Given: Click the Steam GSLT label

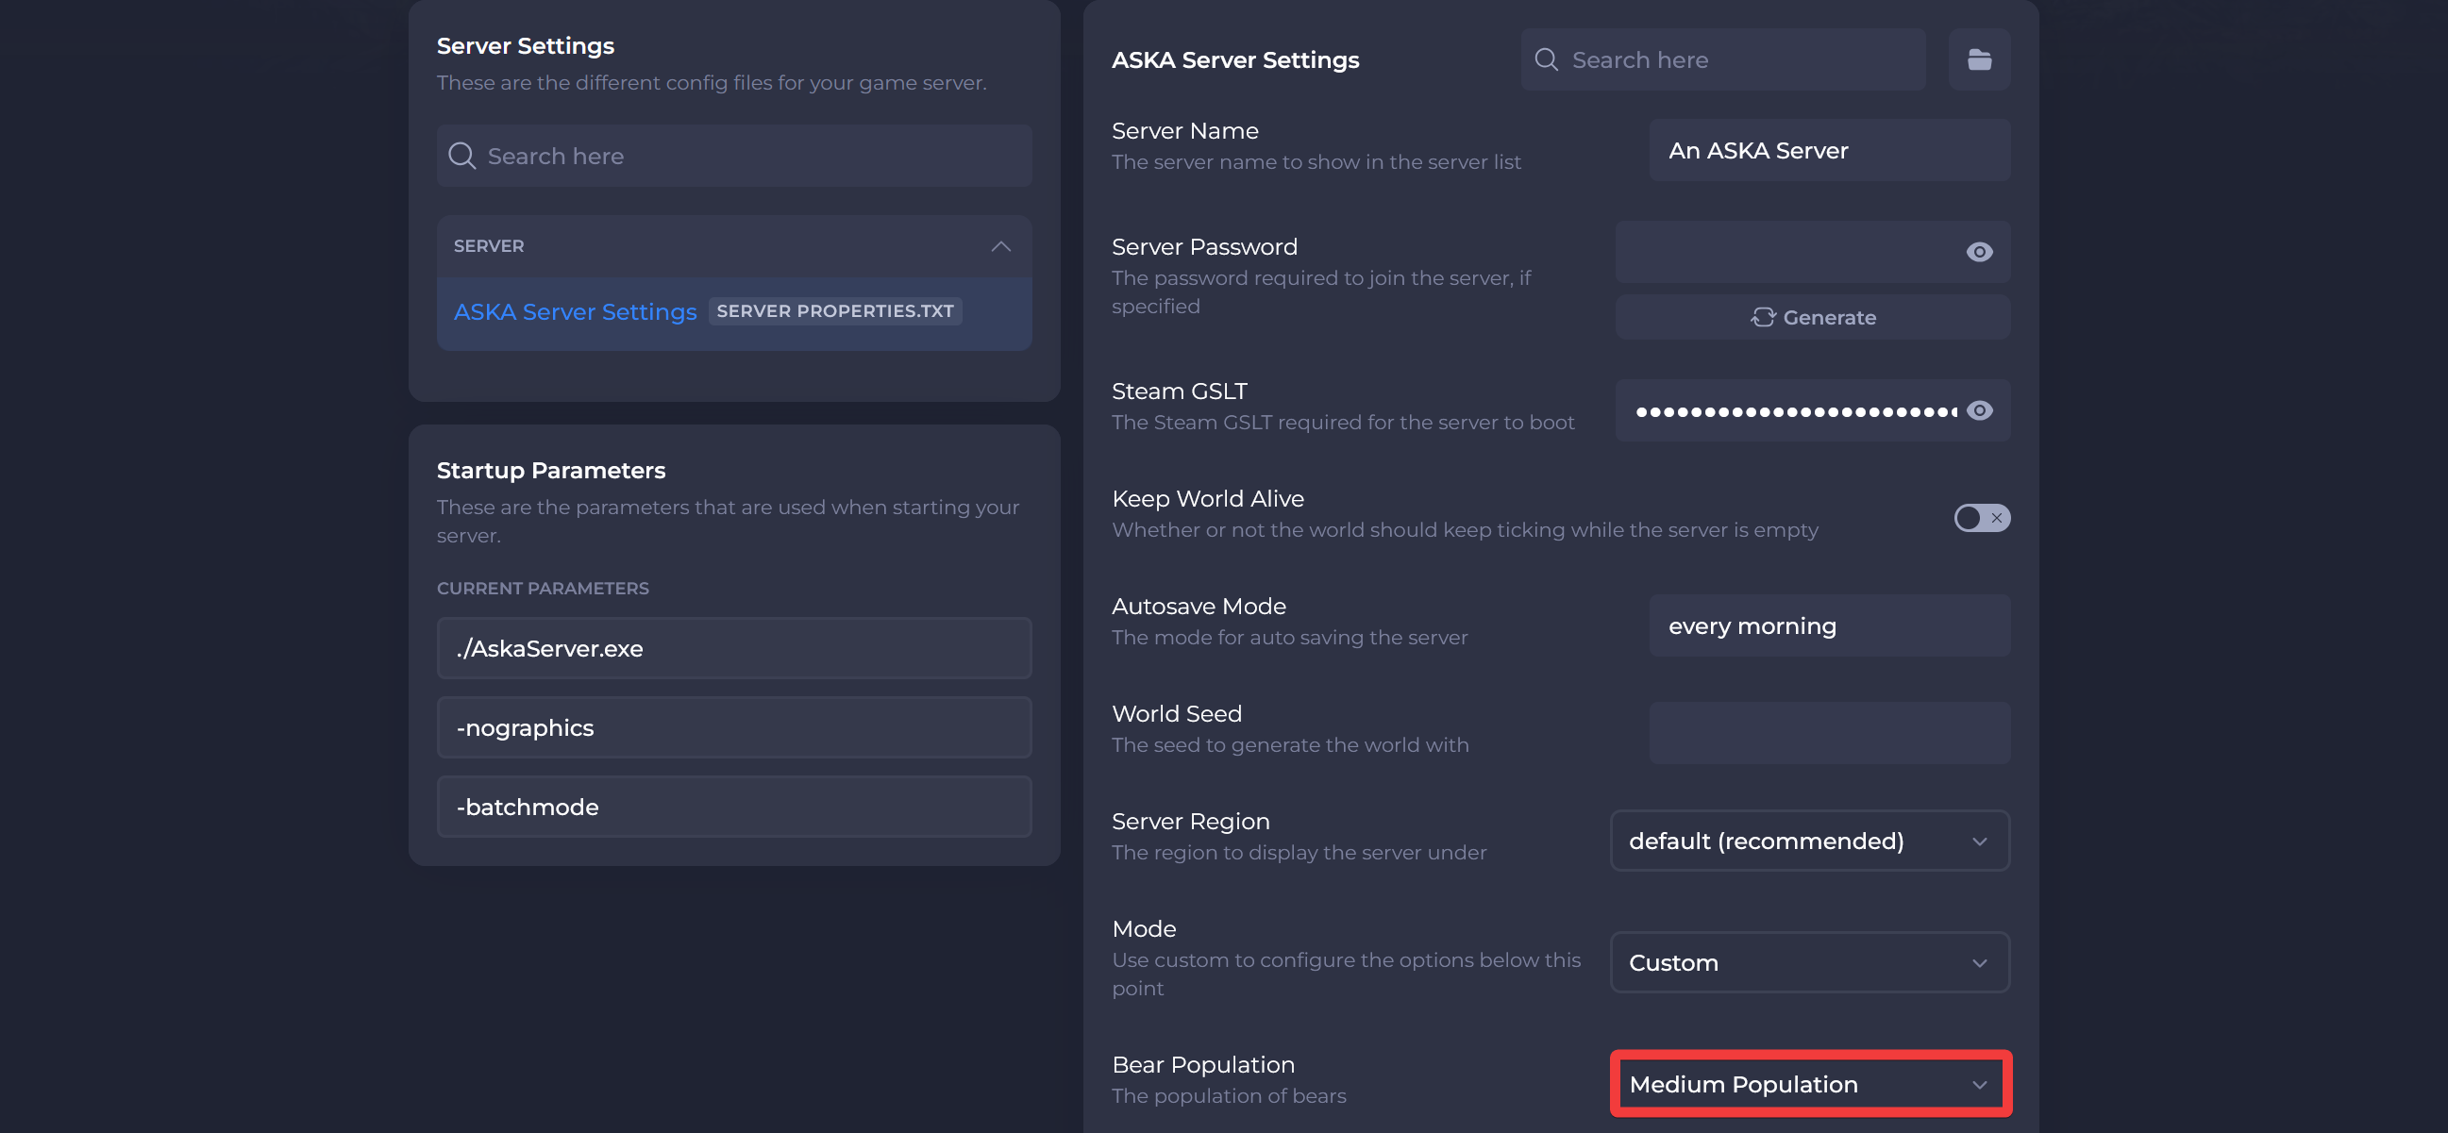Looking at the screenshot, I should [x=1180, y=392].
